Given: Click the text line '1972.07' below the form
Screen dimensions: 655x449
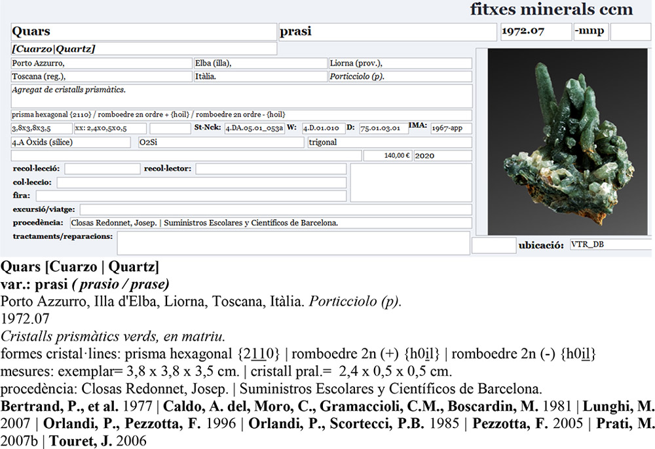Looking at the screenshot, I should pos(25,319).
